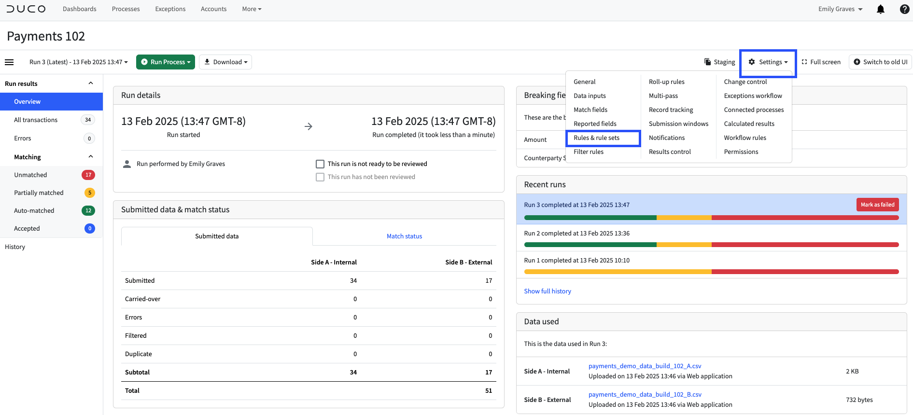Click Run 2 match progress bar
The height and width of the screenshot is (415, 913).
(x=712, y=245)
